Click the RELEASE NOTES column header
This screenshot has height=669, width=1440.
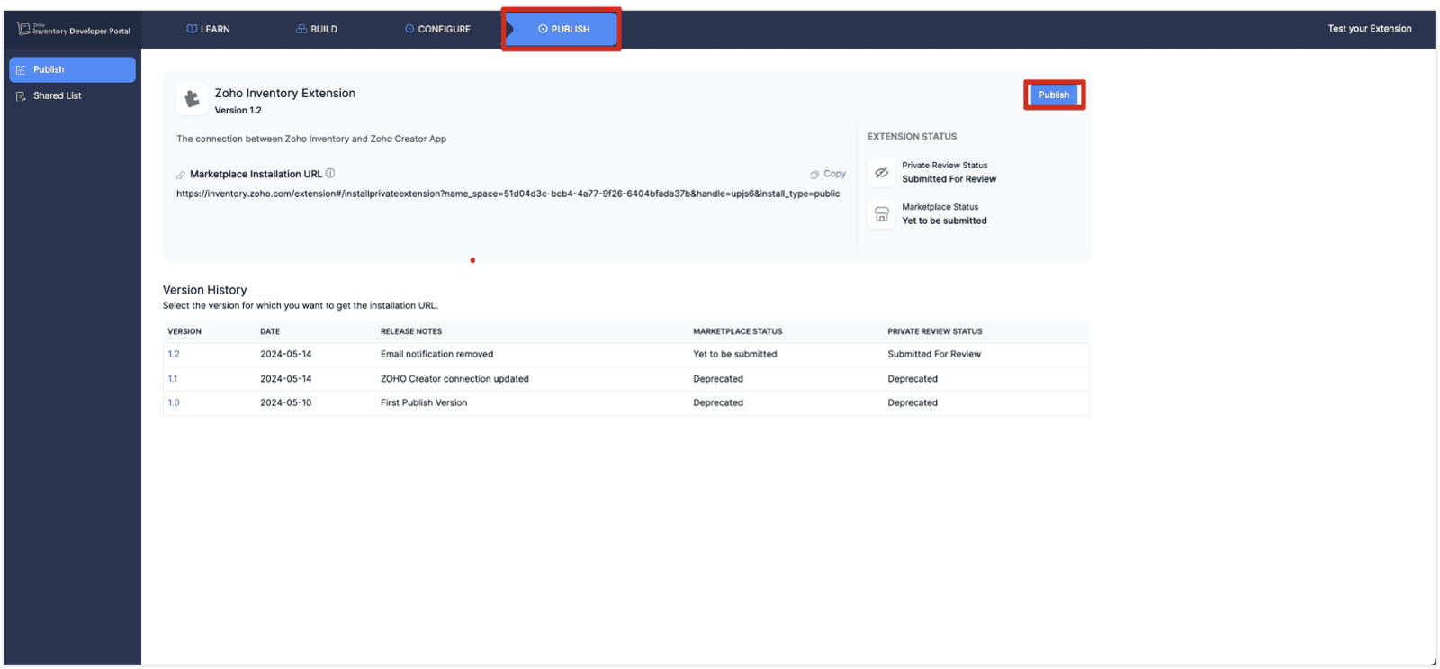411,331
